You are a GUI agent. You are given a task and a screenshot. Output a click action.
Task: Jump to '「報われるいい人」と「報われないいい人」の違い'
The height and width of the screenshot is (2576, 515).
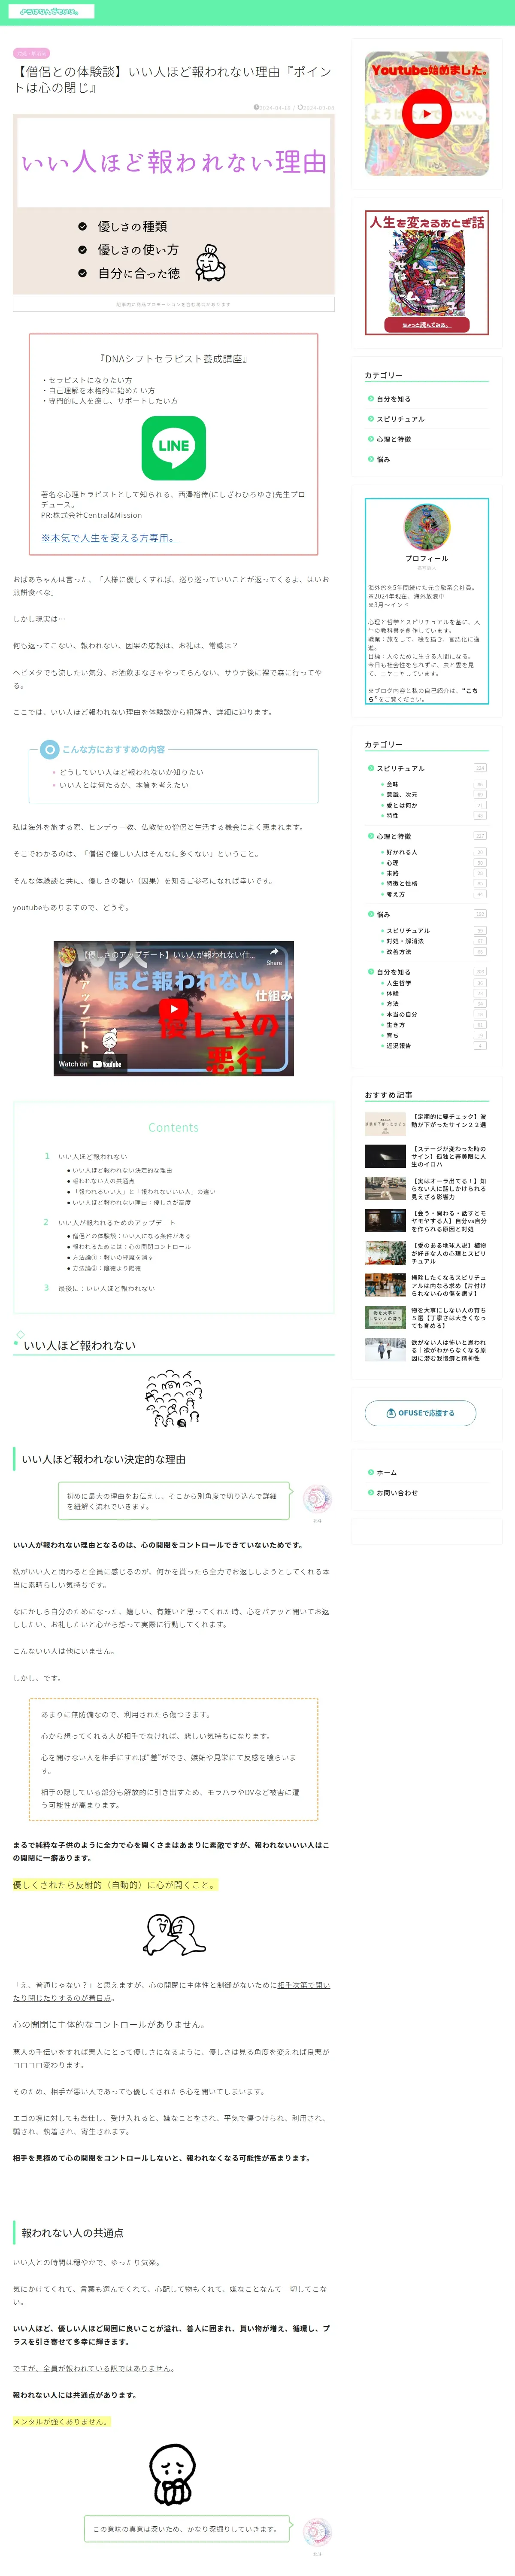click(144, 1192)
